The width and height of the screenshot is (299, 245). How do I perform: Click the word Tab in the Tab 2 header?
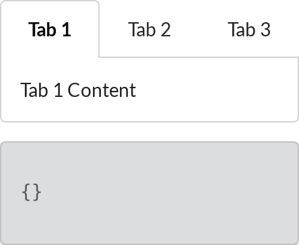click(x=142, y=30)
